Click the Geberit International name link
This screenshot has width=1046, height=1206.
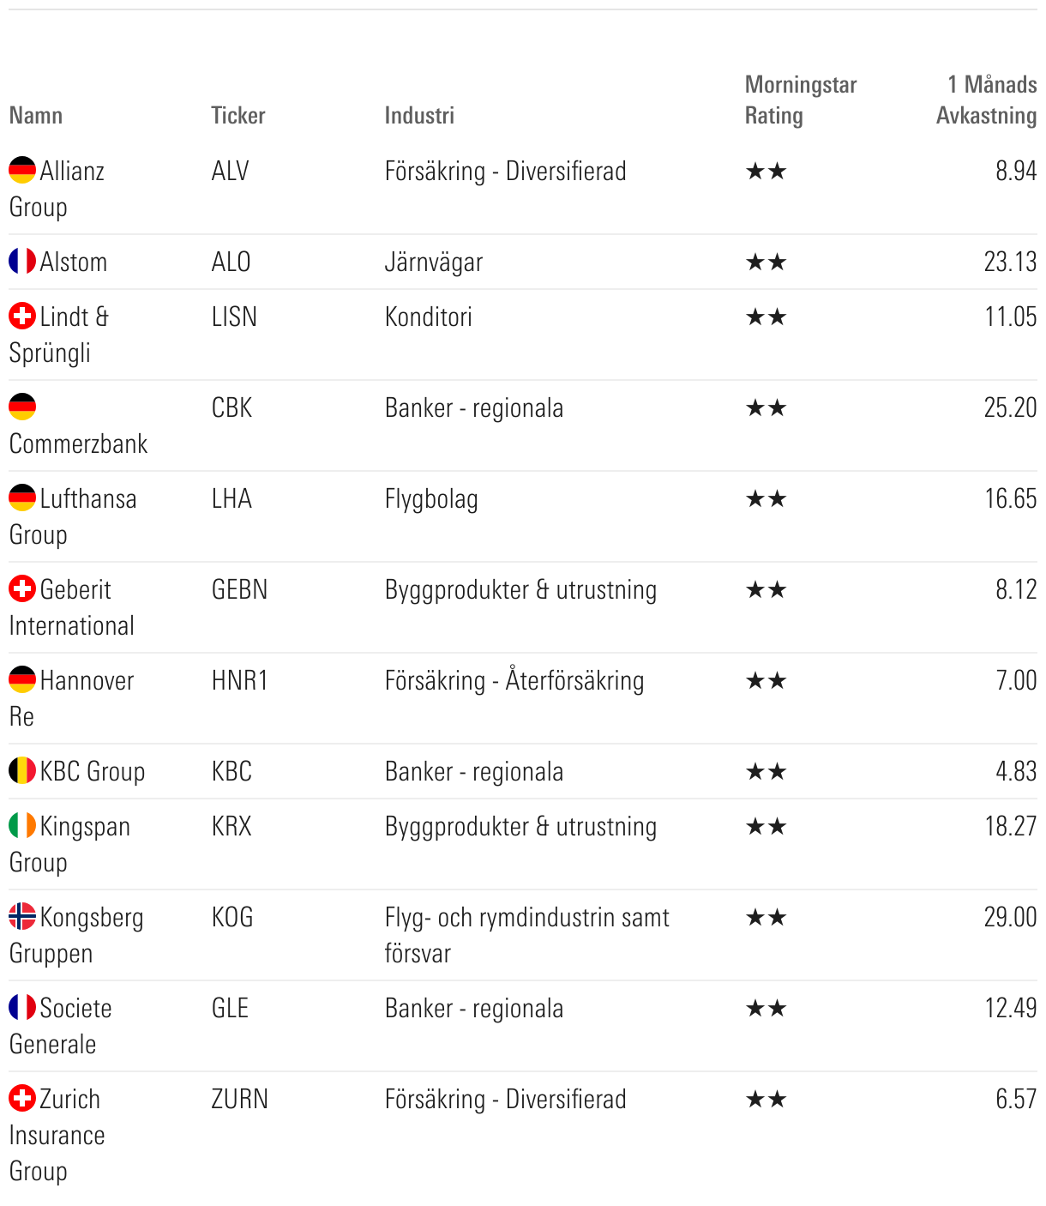[75, 590]
